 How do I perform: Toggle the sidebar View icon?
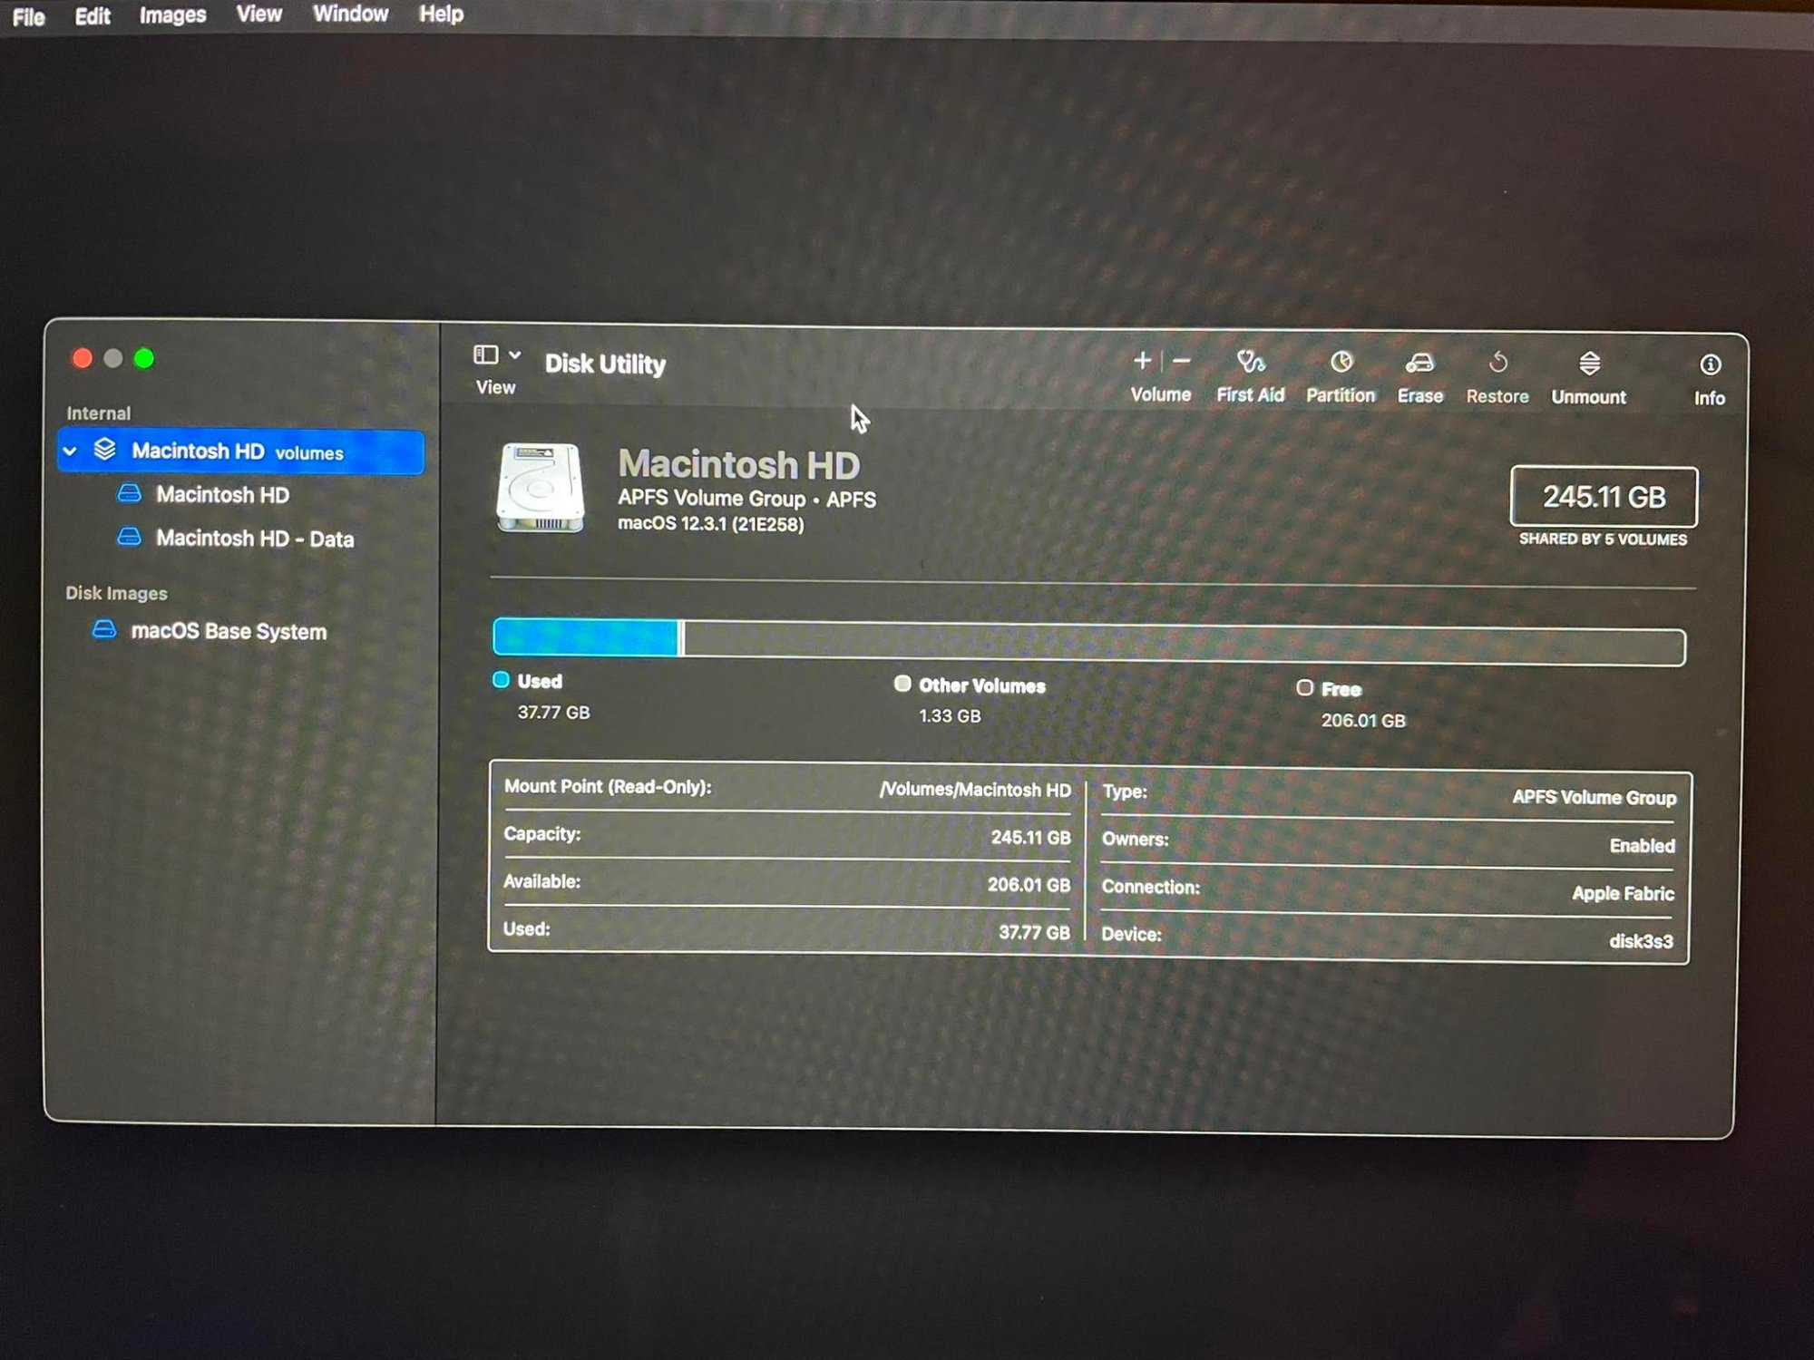click(485, 355)
